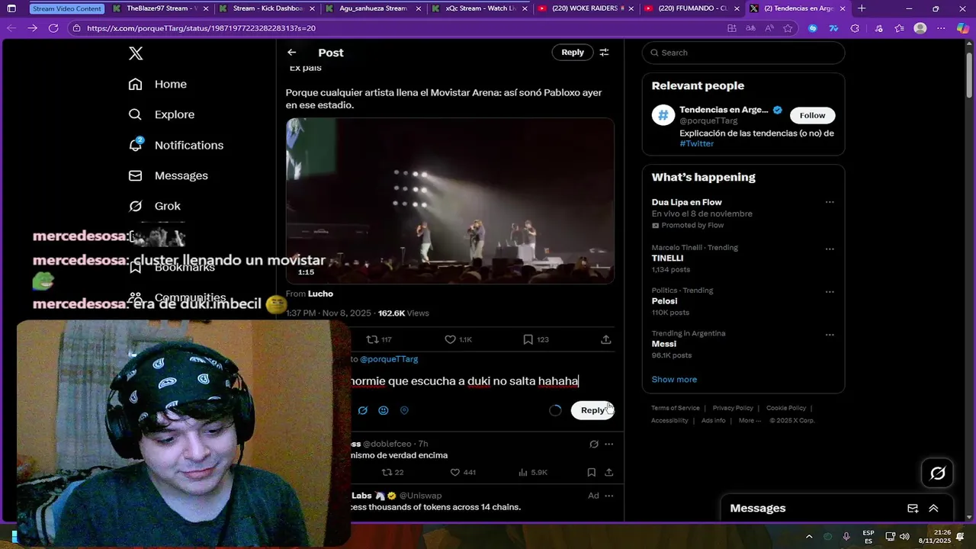Show hidden system tray icons

click(x=809, y=537)
